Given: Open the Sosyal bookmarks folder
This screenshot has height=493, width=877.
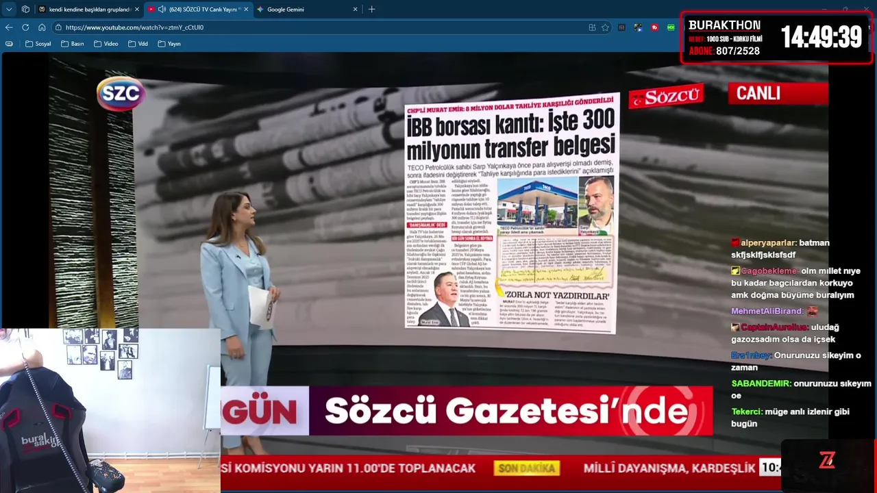Looking at the screenshot, I should tap(38, 44).
